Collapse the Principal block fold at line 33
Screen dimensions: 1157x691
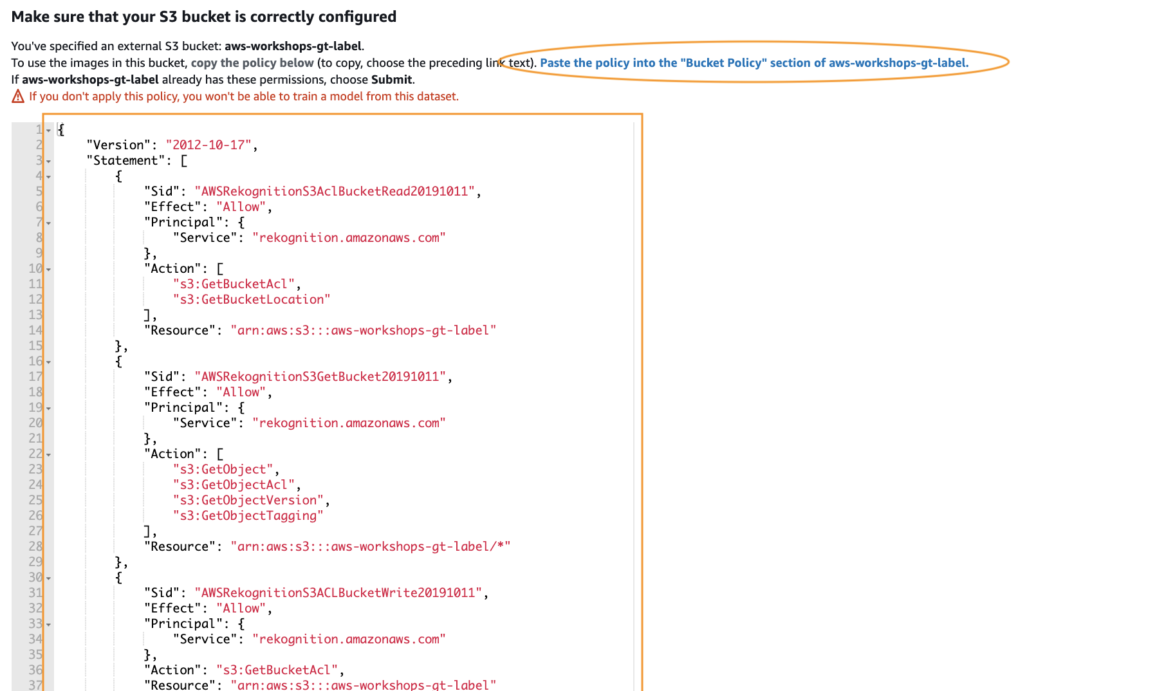(48, 624)
